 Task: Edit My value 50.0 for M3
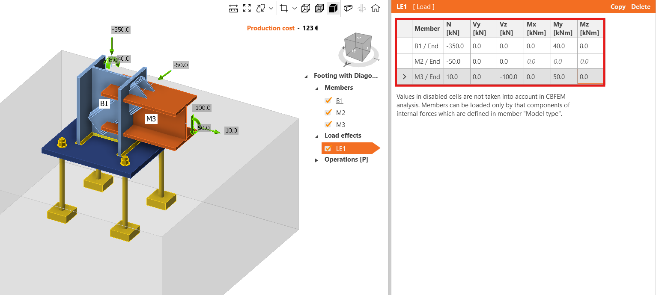coord(564,77)
